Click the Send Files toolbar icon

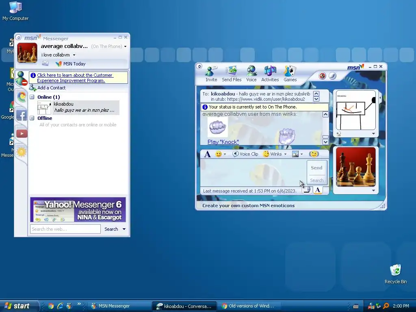[232, 74]
